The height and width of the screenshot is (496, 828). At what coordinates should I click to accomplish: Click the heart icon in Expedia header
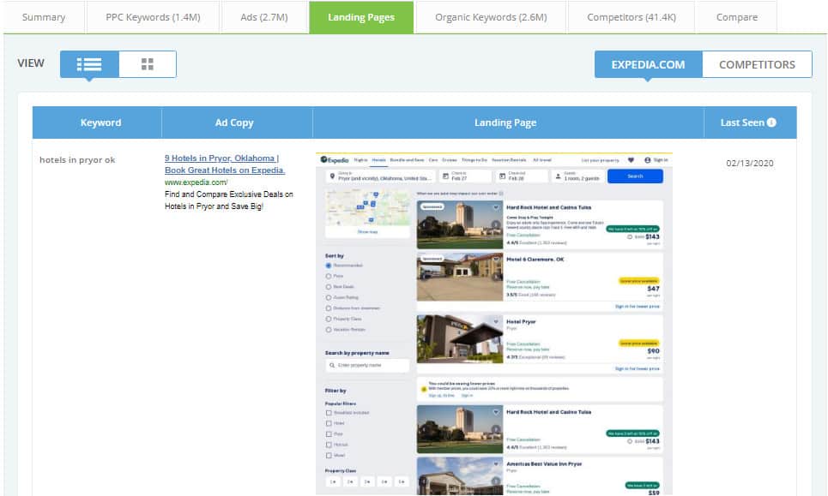(x=631, y=159)
